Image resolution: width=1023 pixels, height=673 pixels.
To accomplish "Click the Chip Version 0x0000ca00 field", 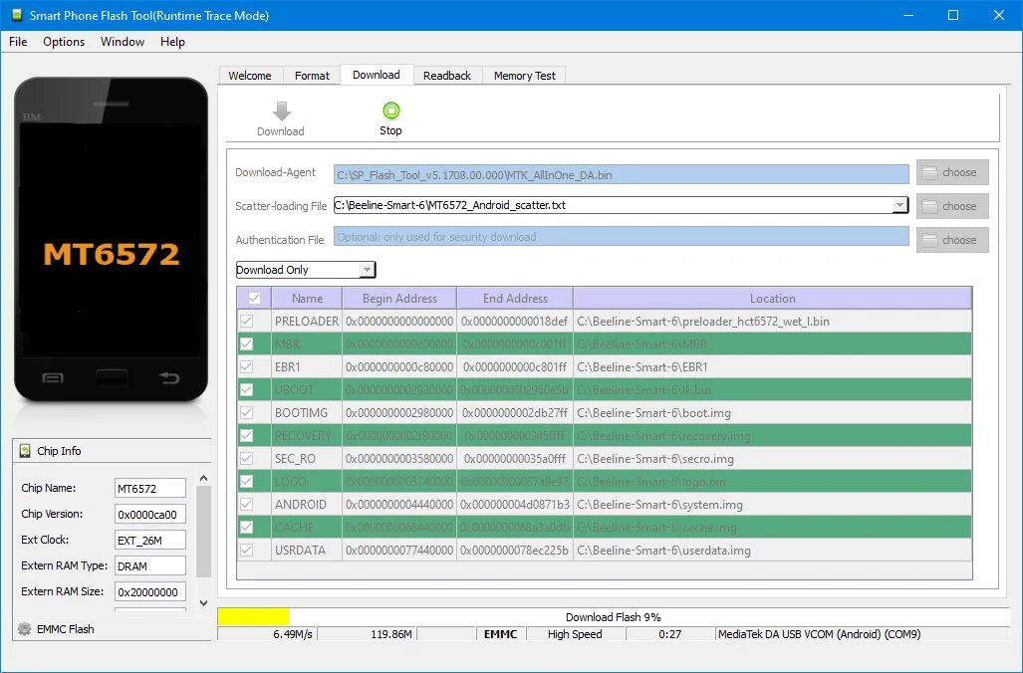I will 150,515.
